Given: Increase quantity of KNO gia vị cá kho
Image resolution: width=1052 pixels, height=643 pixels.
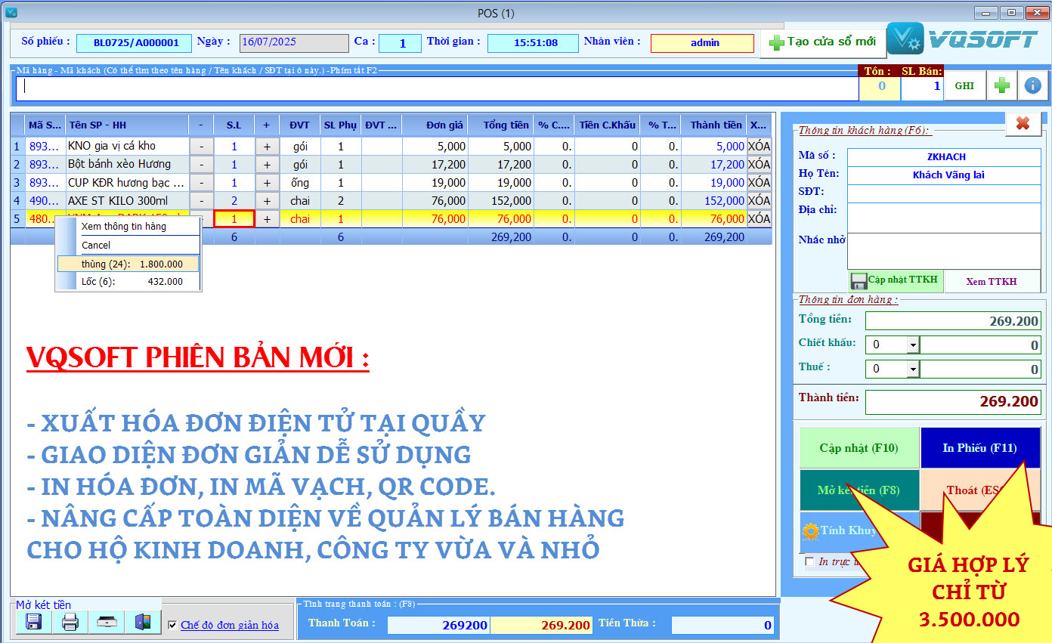Looking at the screenshot, I should point(267,147).
